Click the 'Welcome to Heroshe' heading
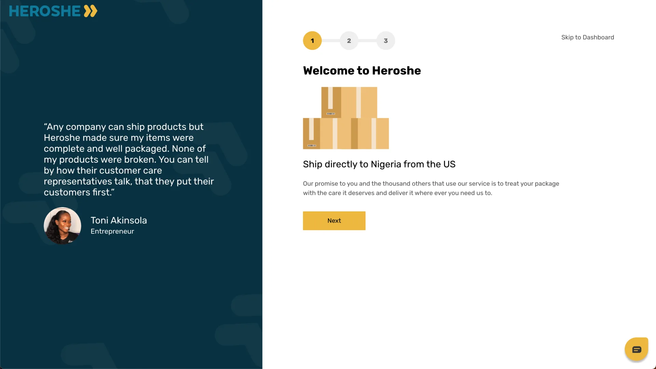Screen dimensions: 656x369 (x=362, y=70)
